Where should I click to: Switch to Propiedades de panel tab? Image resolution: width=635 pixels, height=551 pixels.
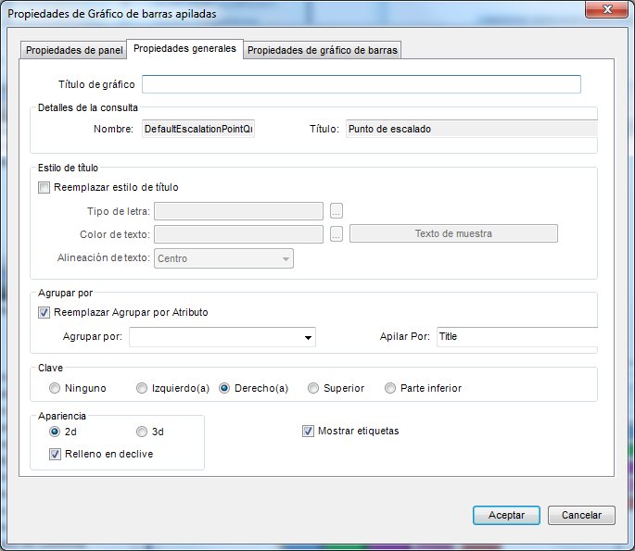[x=74, y=50]
